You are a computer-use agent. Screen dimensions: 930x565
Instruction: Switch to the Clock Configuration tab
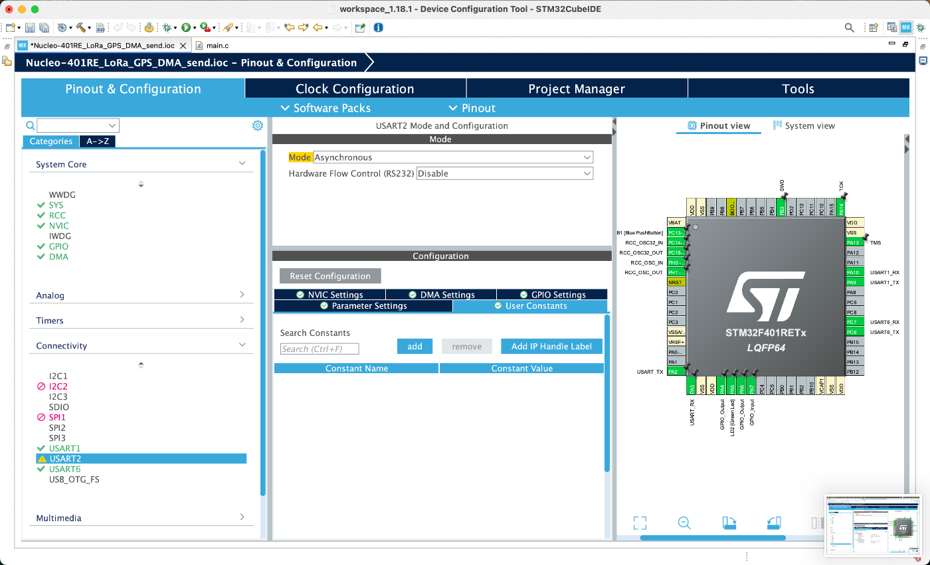click(355, 89)
